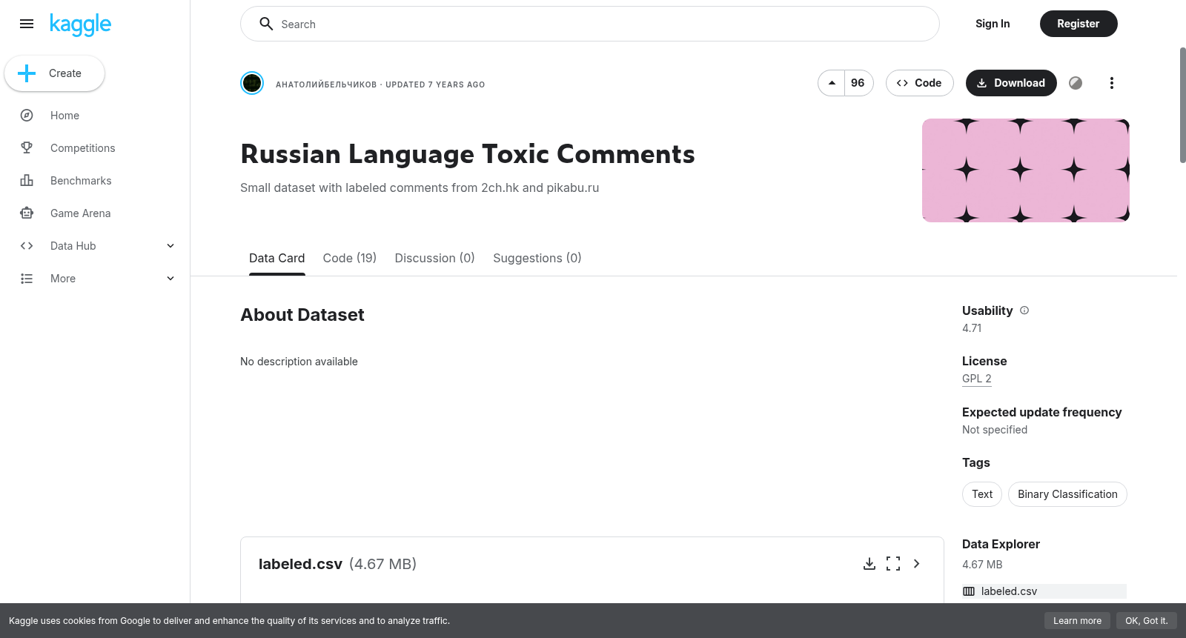Open the GPL 2 license link
The width and height of the screenshot is (1186, 638).
click(977, 379)
